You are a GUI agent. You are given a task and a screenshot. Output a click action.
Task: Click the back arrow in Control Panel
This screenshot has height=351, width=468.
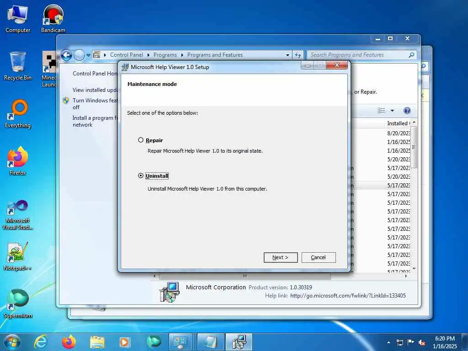67,55
